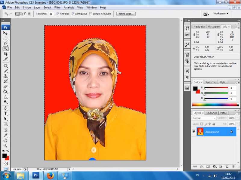
Task: Choose Subtract from selection mode button
Action: click(x=25, y=14)
